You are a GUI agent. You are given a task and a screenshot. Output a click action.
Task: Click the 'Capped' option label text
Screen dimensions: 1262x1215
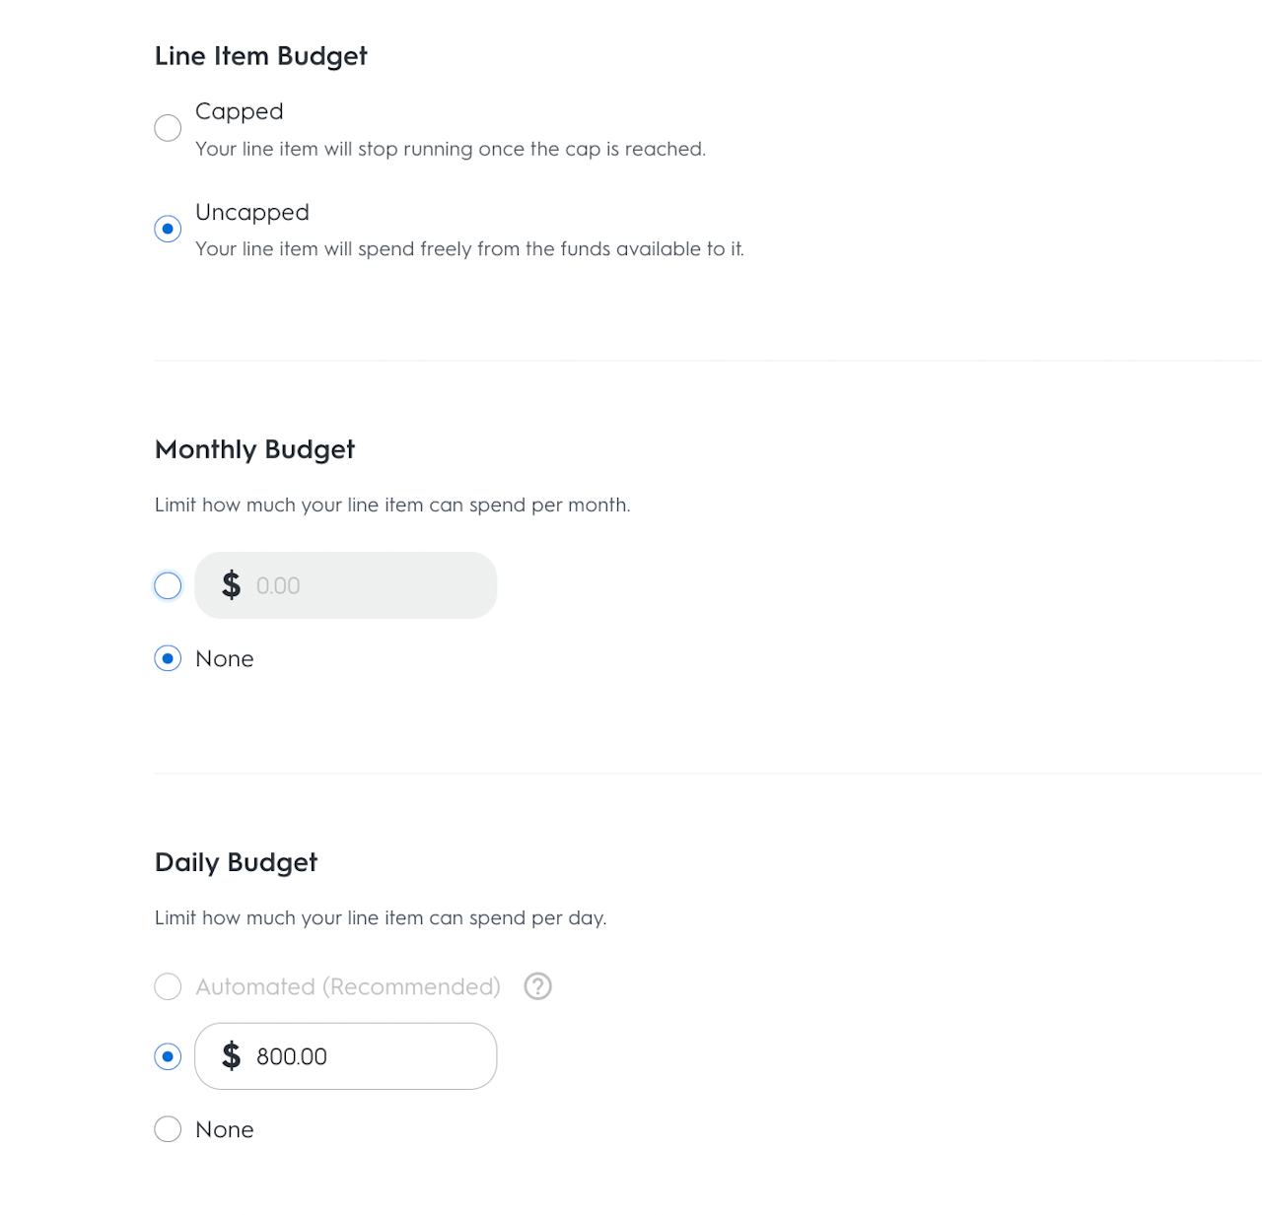coord(240,111)
